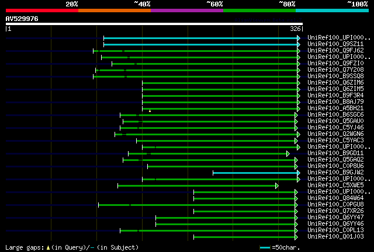The width and height of the screenshot is (374, 252).
Task: Select the UniRef100_Q01J03 hit label
Action: pyautogui.click(x=335, y=237)
